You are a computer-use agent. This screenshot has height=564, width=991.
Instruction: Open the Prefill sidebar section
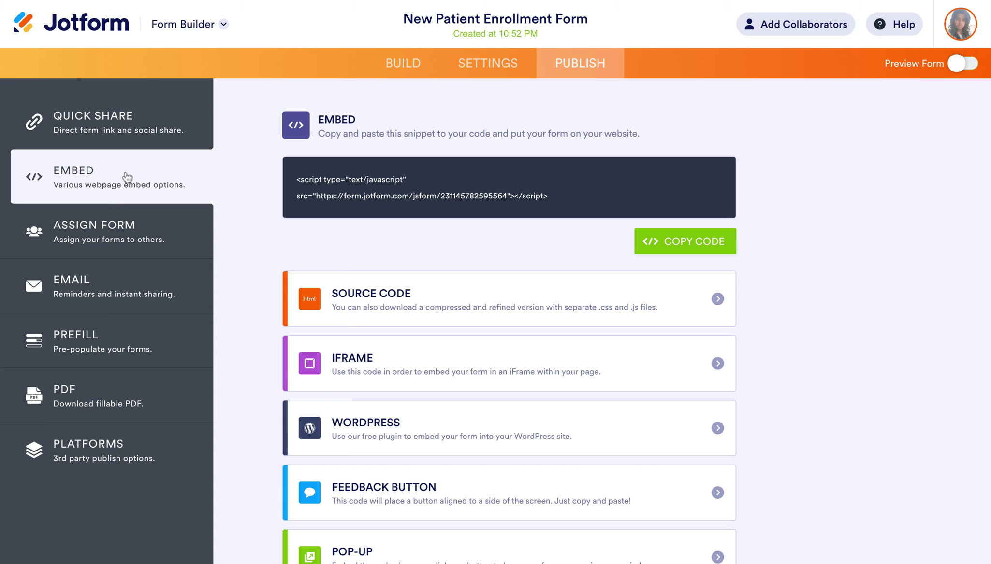(x=107, y=341)
